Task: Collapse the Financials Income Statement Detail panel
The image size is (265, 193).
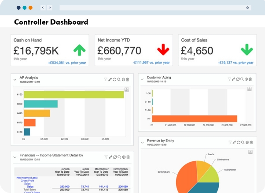Action: [x=15, y=157]
